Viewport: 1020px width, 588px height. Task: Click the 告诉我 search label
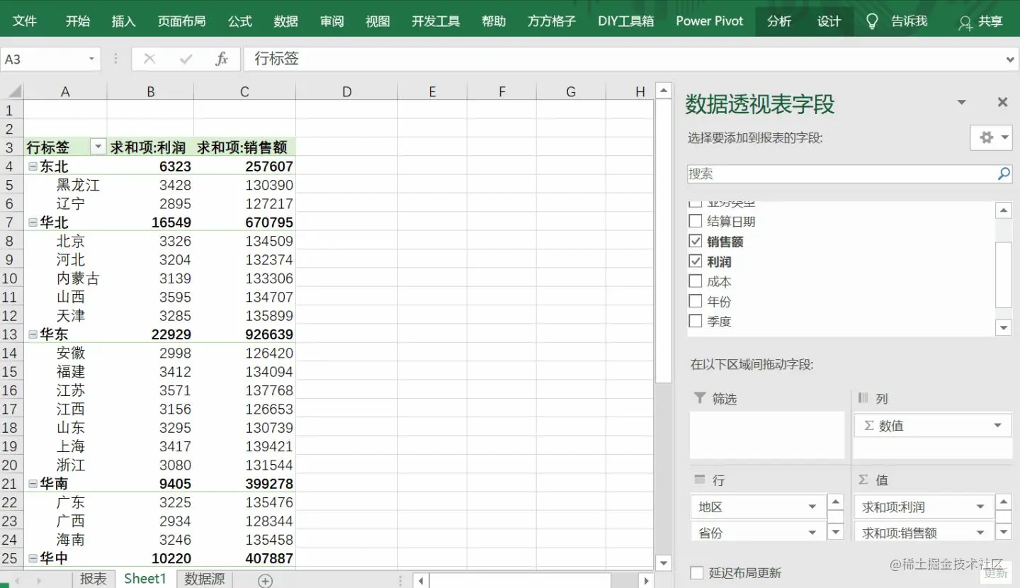[x=909, y=21]
